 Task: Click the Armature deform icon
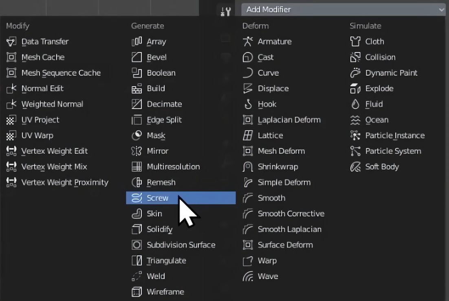[248, 41]
